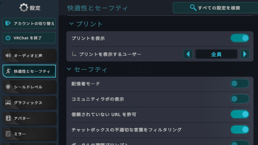Click the mirror icon in the sidebar
The width and height of the screenshot is (258, 145).
pos(8,134)
